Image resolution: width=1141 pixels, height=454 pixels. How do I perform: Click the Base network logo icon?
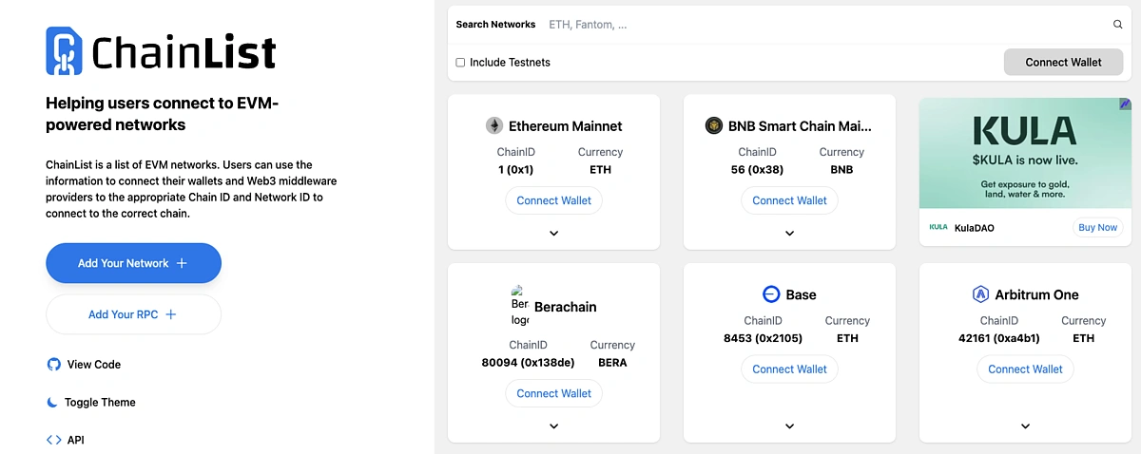click(771, 294)
